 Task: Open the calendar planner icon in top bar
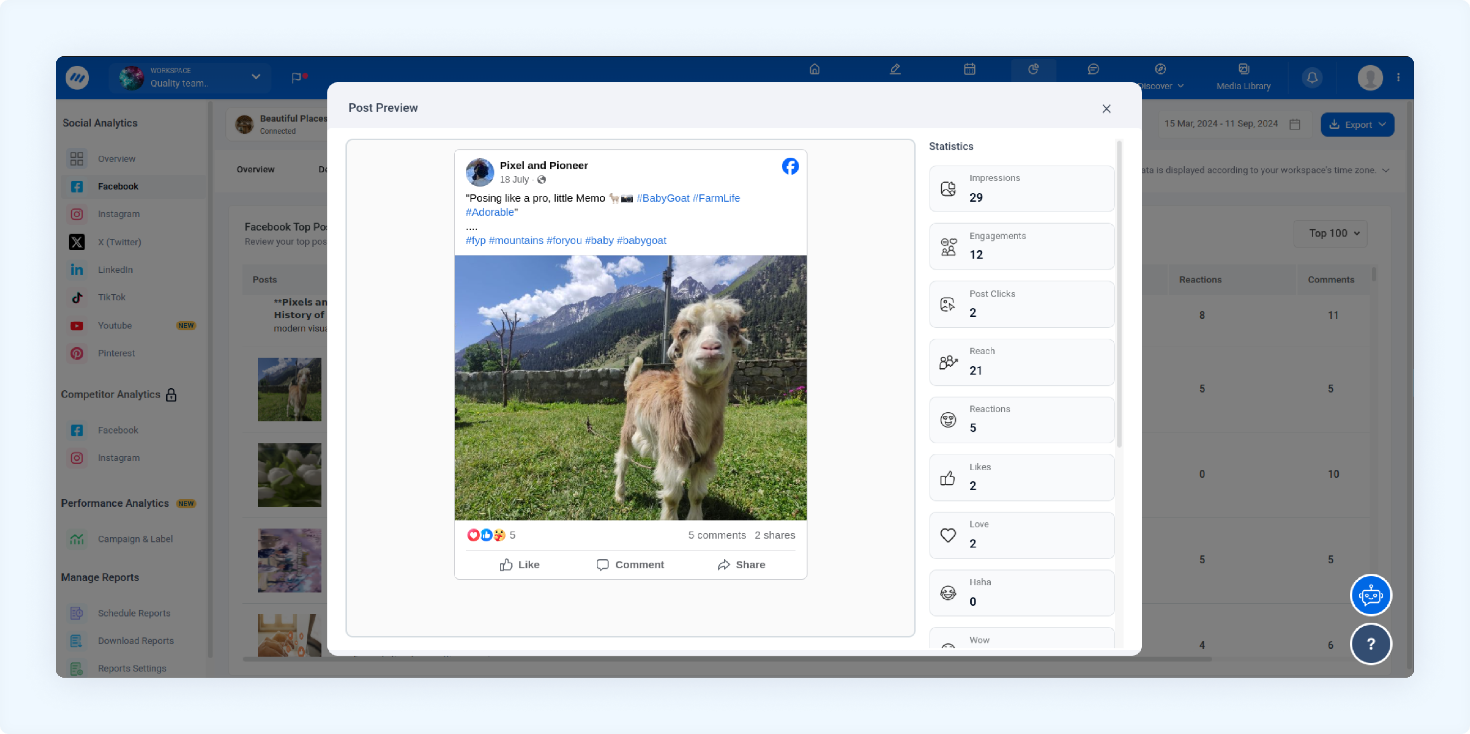pyautogui.click(x=970, y=69)
